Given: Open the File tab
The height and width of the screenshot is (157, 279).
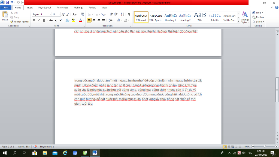Looking at the screenshot, I should coord(6,7).
